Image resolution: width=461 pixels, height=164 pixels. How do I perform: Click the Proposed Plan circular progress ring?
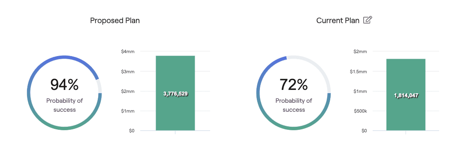64,93
